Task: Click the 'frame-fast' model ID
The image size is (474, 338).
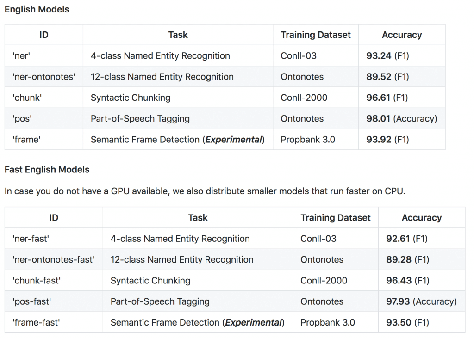Action: [36, 322]
